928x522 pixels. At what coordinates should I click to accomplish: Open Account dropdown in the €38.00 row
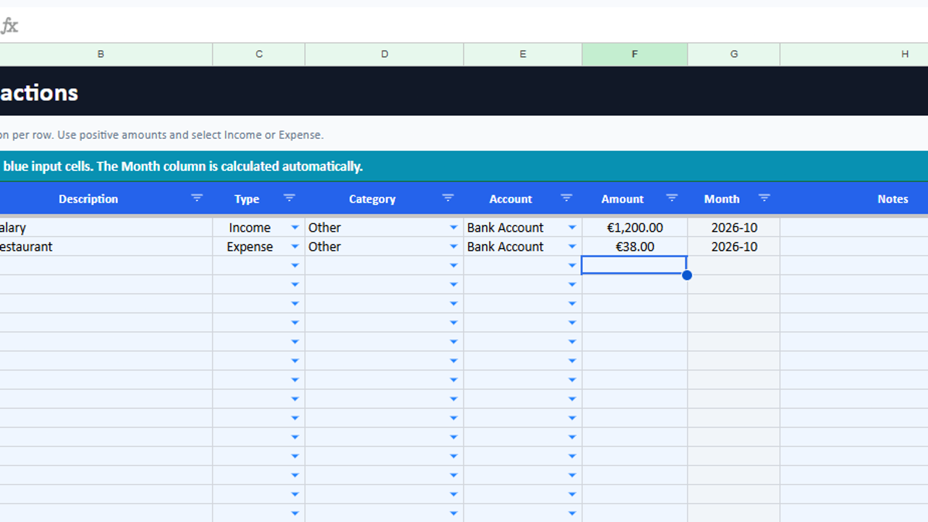[x=572, y=247]
